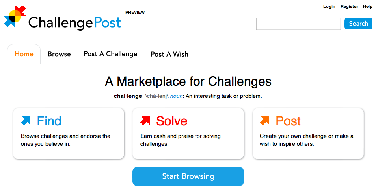Screen dimensions: 378x193
Task: Click the Help link
Action: 367,6
